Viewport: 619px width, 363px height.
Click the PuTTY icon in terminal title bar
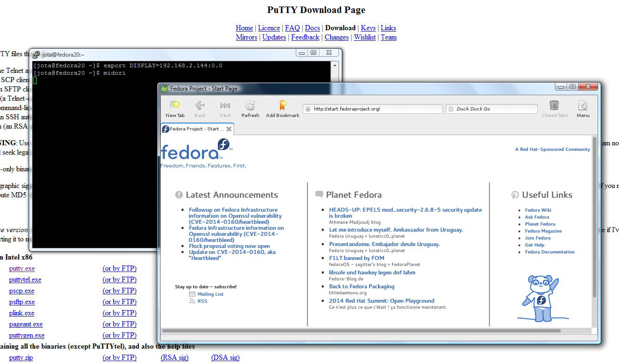[36, 54]
